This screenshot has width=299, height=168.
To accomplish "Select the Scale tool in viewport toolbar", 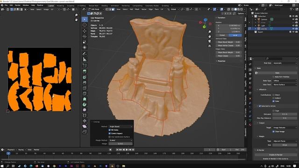I will [x=85, y=42].
